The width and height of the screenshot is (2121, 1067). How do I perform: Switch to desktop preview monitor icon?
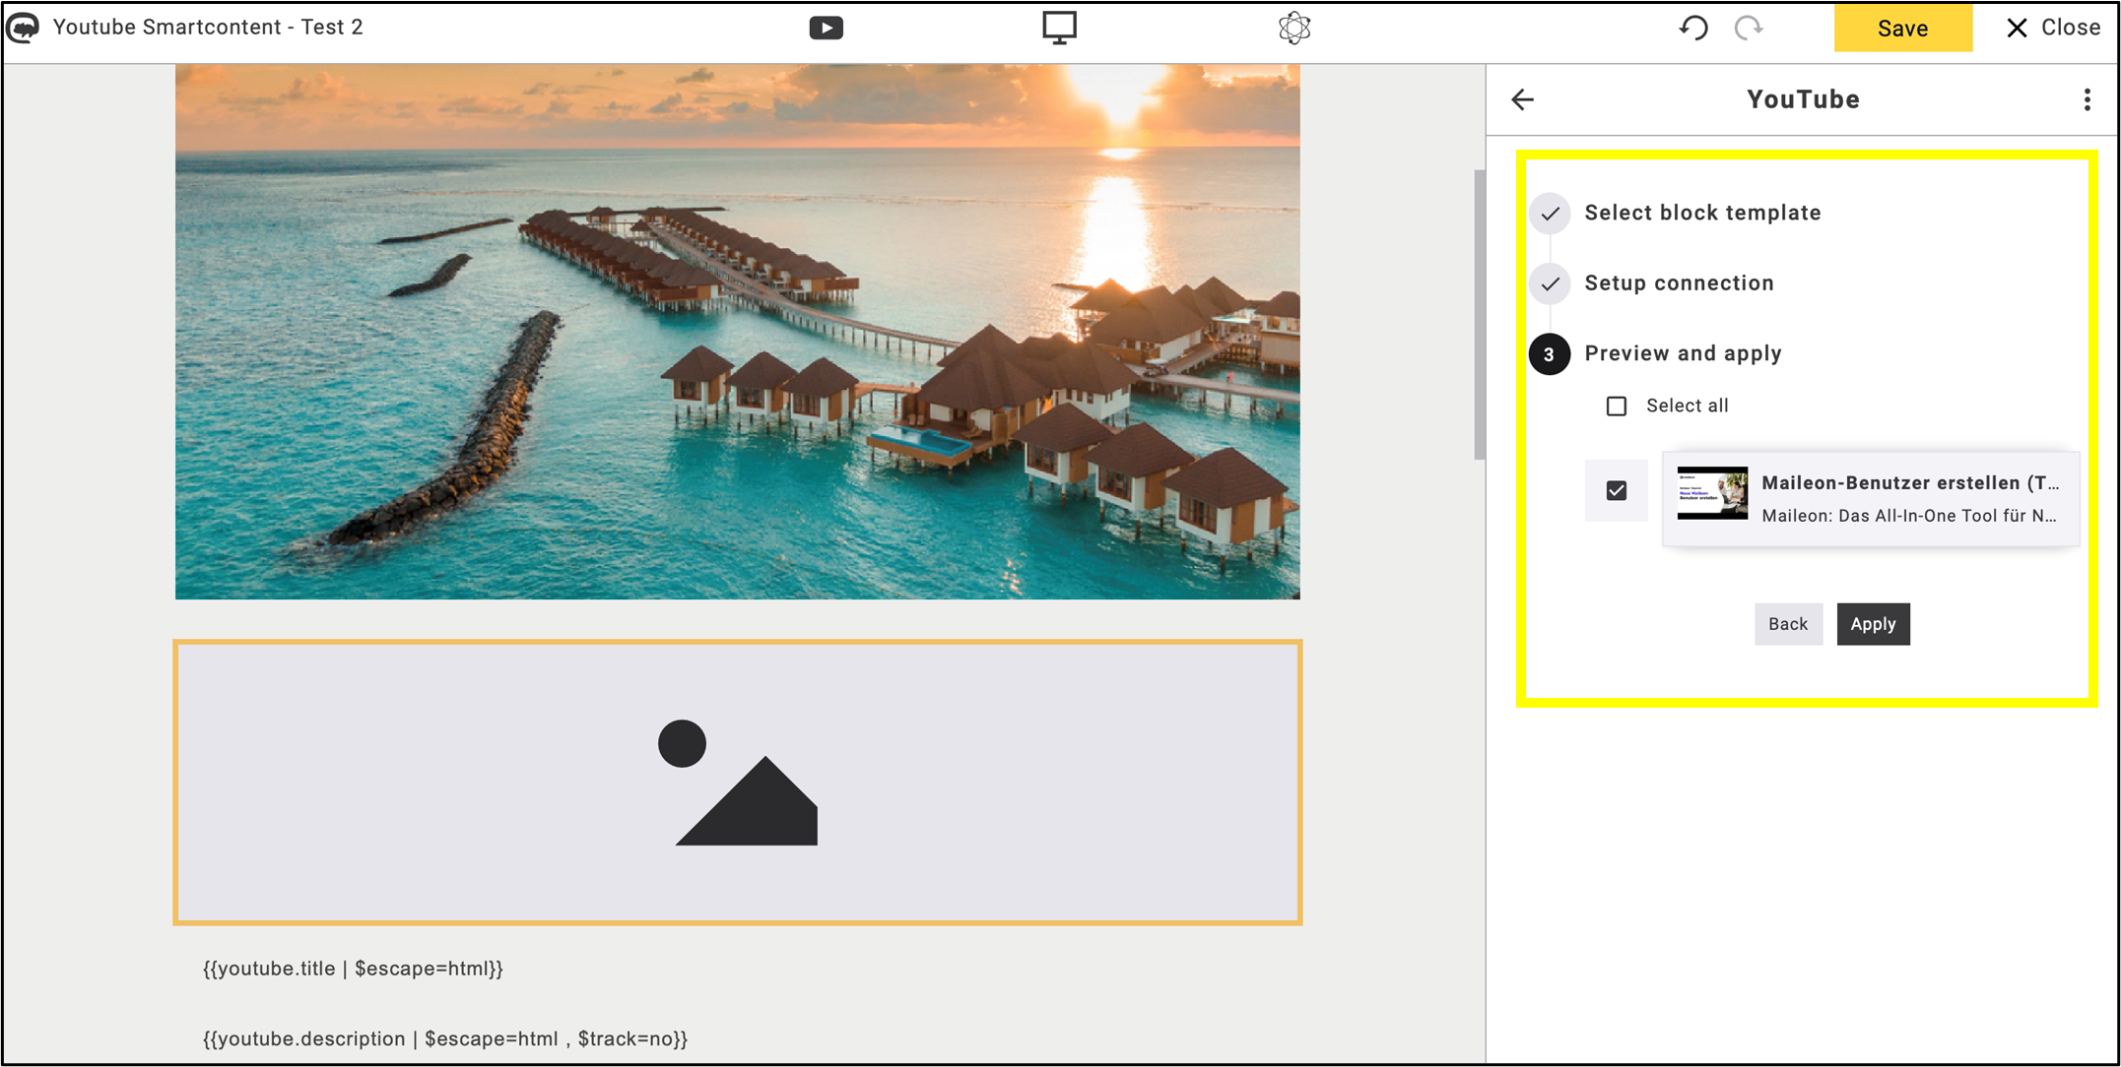1059,28
